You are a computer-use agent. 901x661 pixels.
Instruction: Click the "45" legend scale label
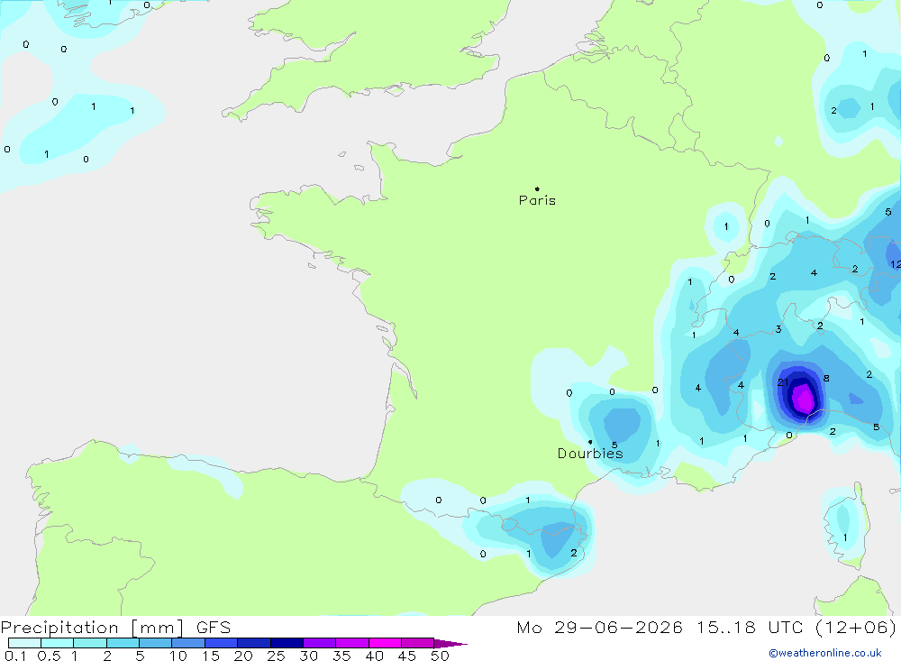click(407, 656)
